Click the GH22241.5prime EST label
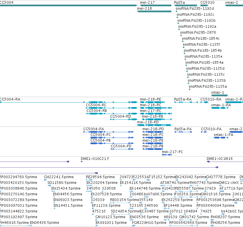This screenshot has height=227, width=243. click(x=59, y=177)
